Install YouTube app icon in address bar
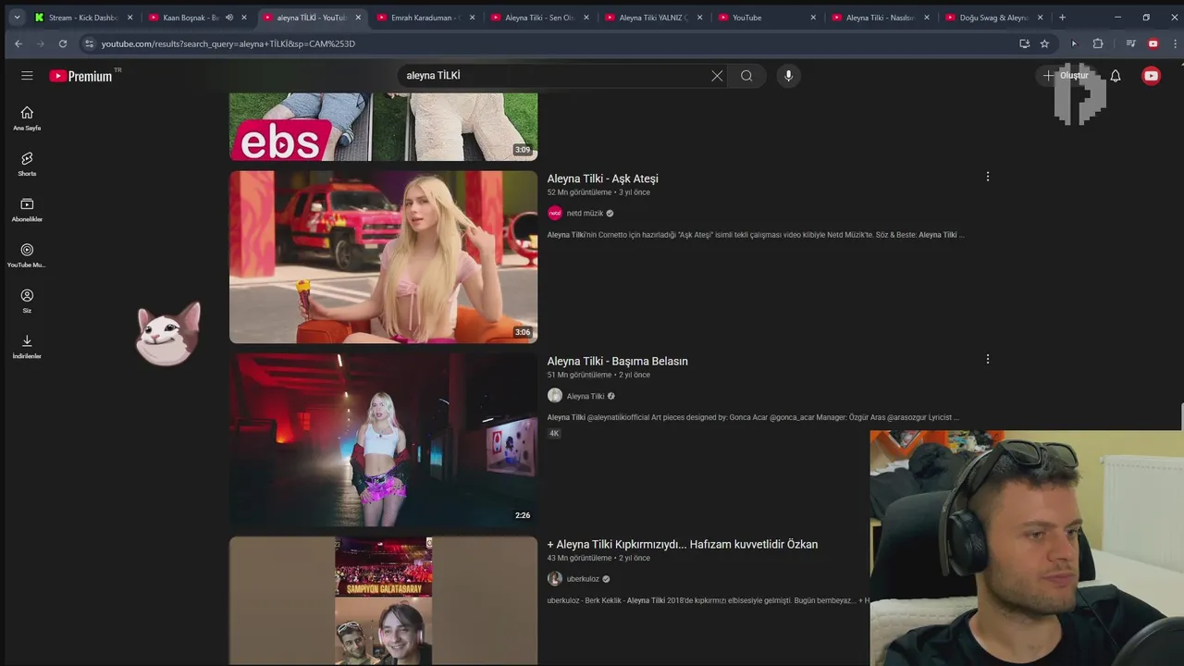The height and width of the screenshot is (666, 1184). click(1024, 43)
